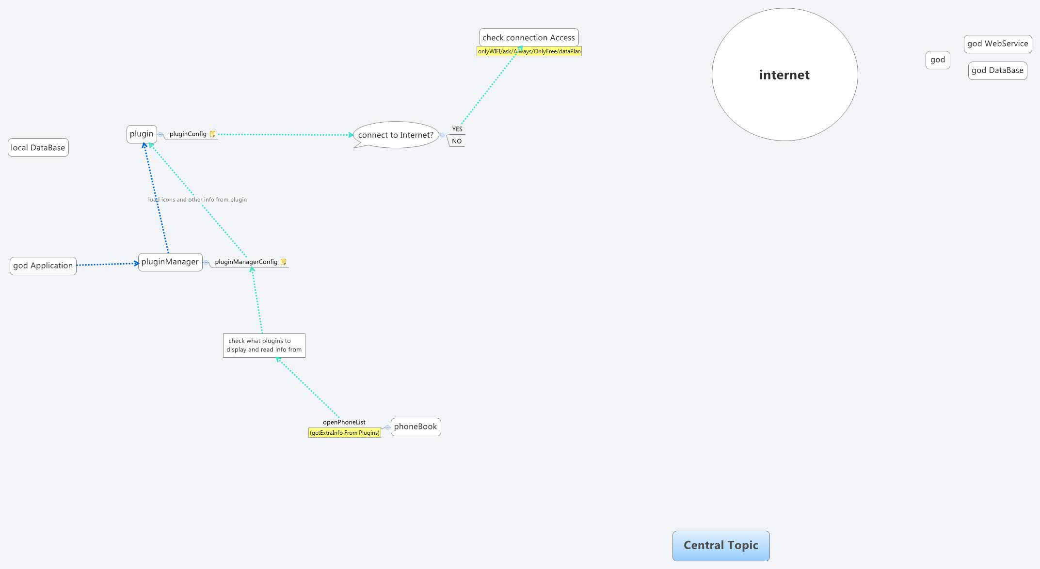Click the local DataBase topic
Screen dimensions: 1040x569
pyautogui.click(x=38, y=148)
